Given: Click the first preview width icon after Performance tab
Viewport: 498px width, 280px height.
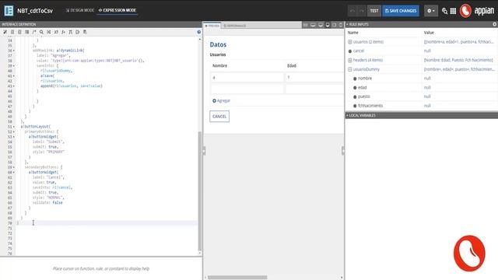Looking at the screenshot, I should pos(305,25).
